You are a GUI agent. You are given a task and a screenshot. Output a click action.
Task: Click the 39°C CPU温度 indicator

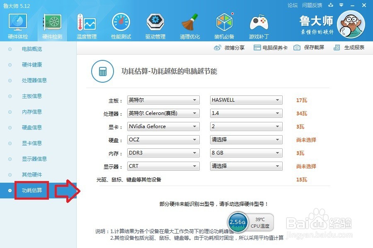[260, 223]
